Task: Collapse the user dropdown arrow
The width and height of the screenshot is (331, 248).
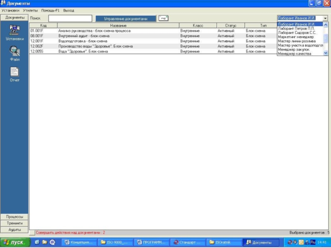Action: tap(325, 18)
